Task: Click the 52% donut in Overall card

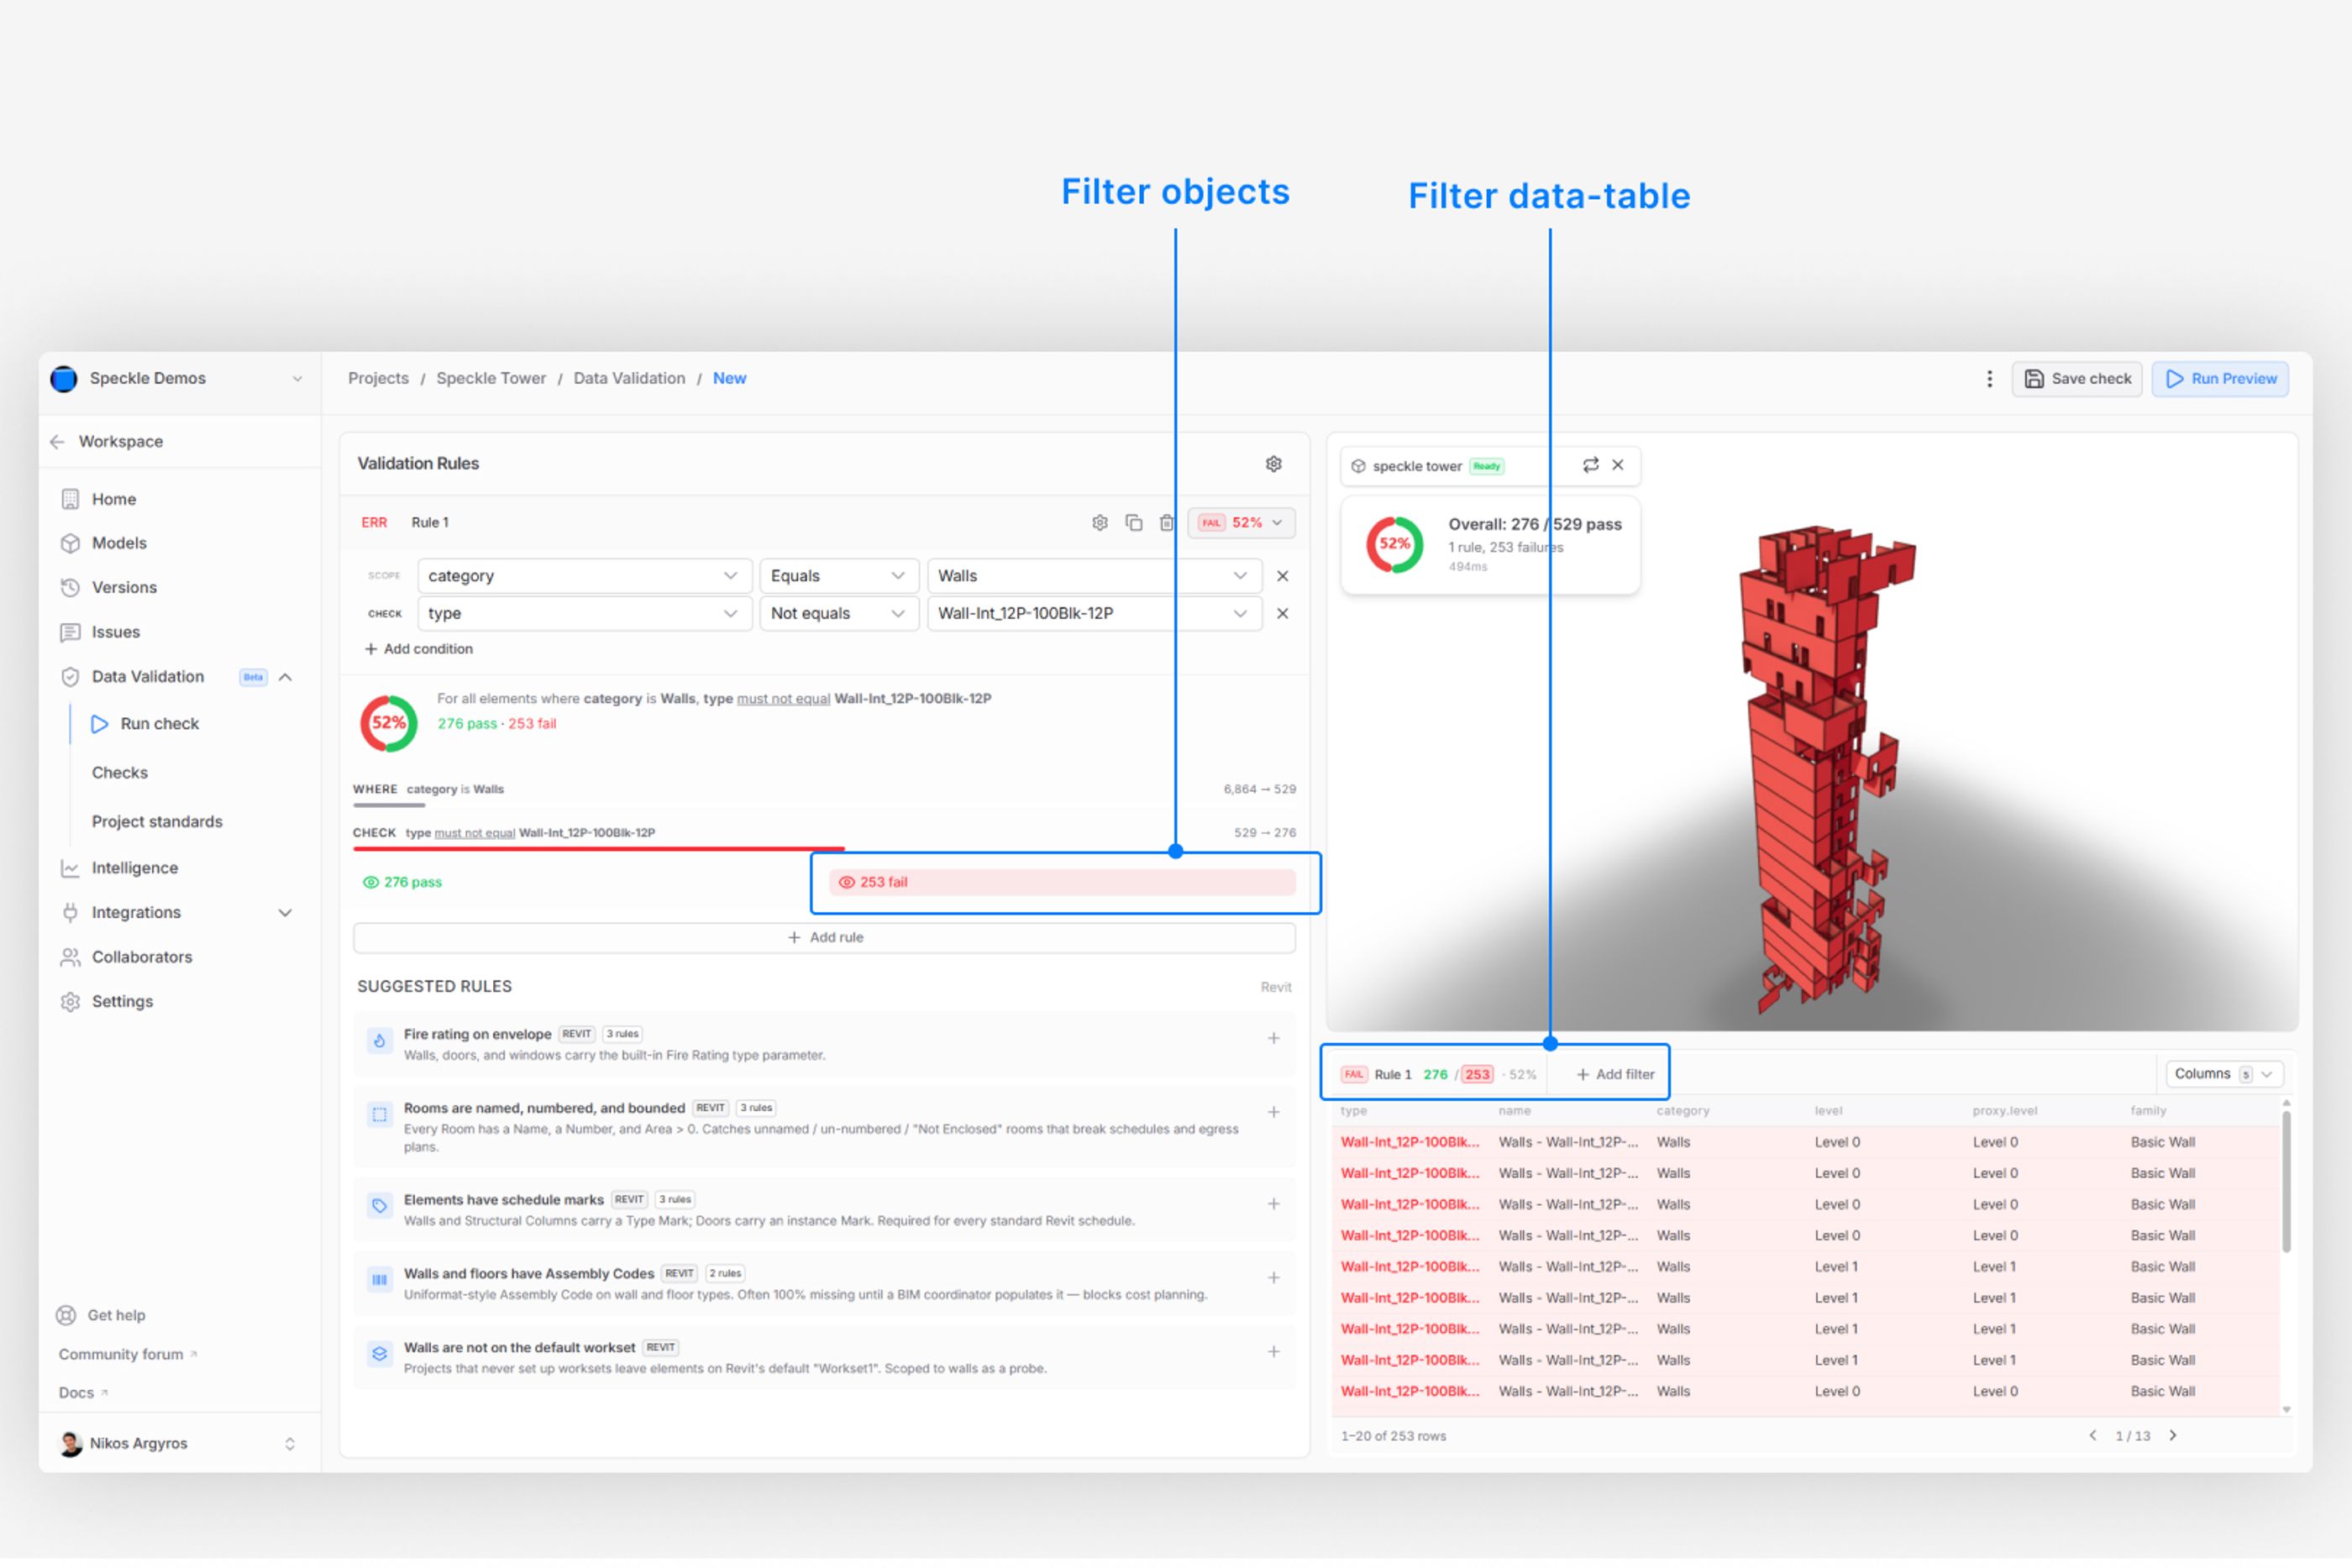Action: pos(1394,545)
